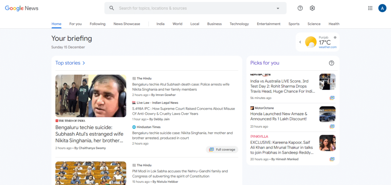This screenshot has width=391, height=185.
Task: Open the Help icon in header
Action: point(300,8)
